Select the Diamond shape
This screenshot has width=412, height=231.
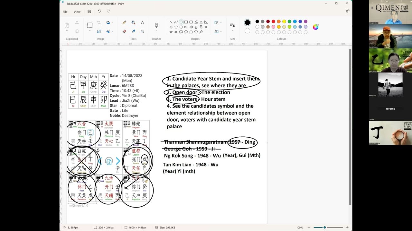171,27
